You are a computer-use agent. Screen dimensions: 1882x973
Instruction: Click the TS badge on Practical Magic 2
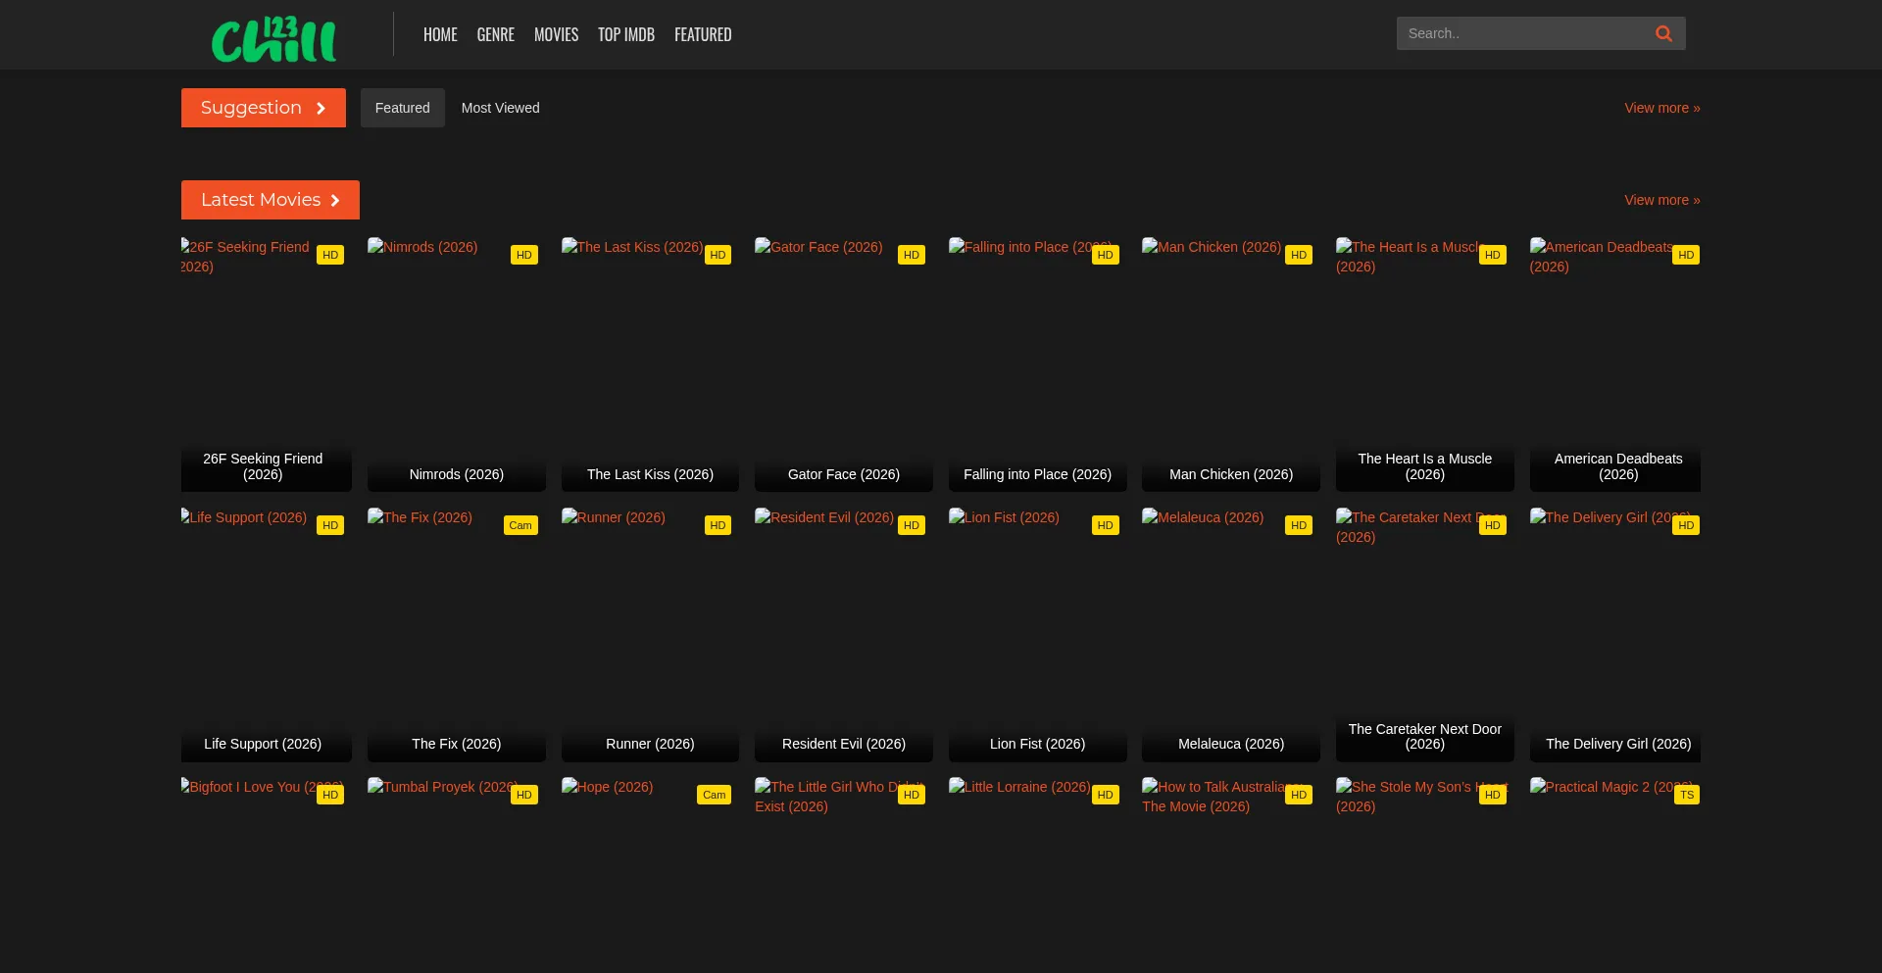point(1687,795)
